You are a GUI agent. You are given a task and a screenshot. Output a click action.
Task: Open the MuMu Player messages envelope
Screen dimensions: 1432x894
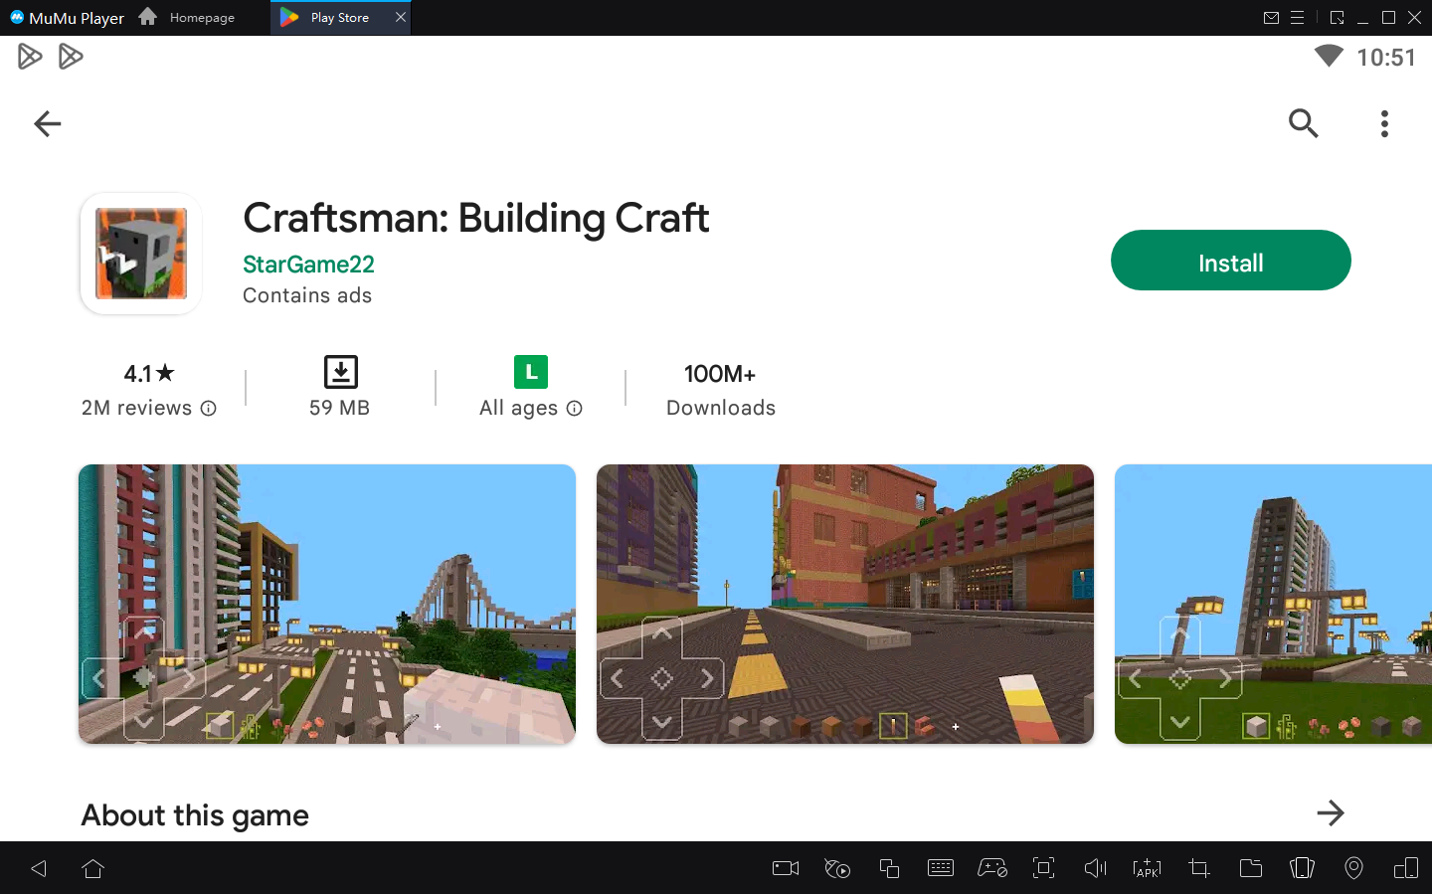pyautogui.click(x=1272, y=17)
